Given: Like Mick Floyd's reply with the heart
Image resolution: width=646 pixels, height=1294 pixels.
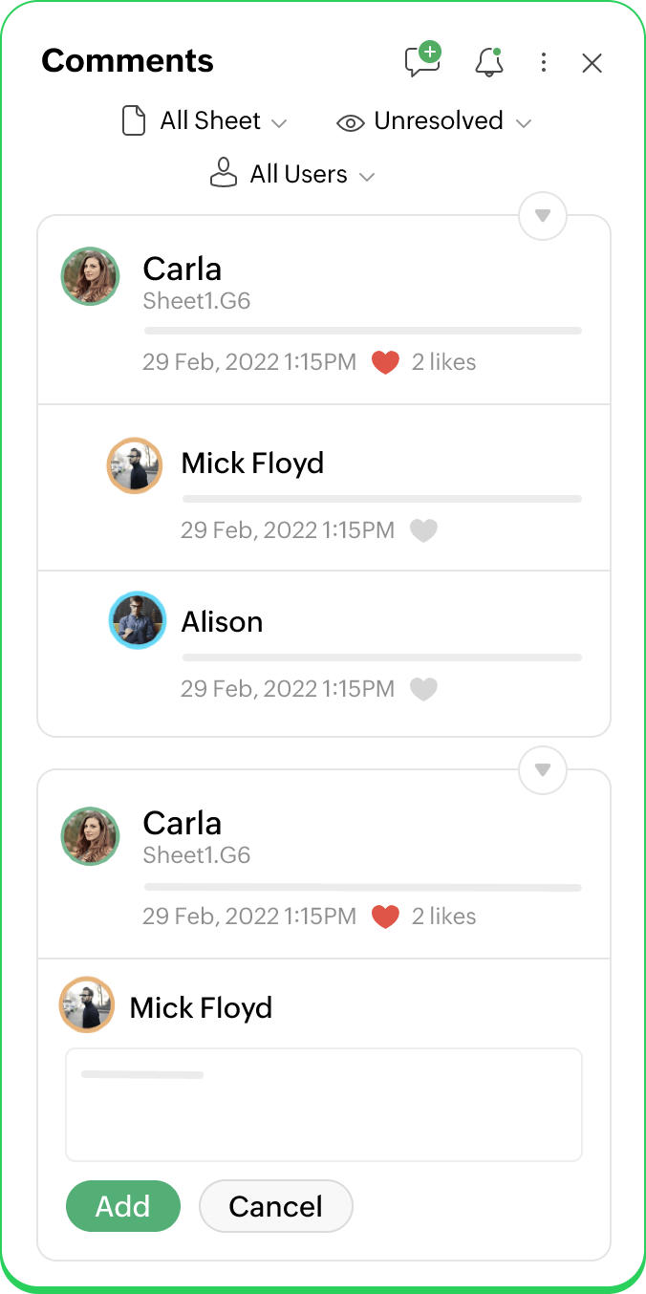Looking at the screenshot, I should tap(423, 530).
